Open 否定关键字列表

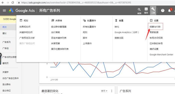tap(59, 38)
